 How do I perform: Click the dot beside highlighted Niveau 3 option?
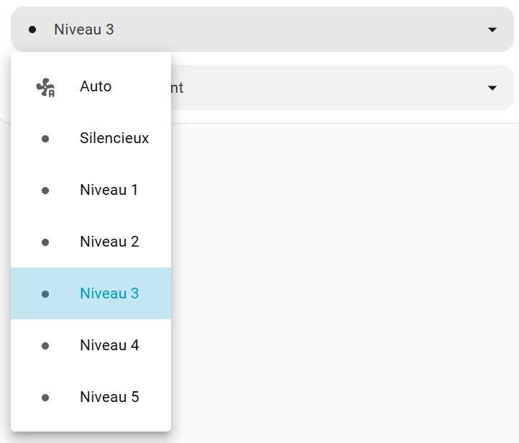(45, 294)
